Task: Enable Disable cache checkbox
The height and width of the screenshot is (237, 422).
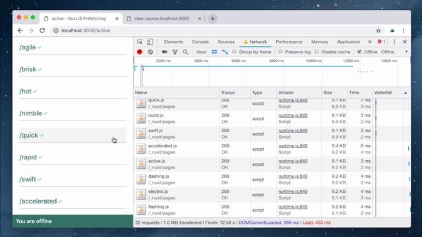Action: [x=316, y=51]
